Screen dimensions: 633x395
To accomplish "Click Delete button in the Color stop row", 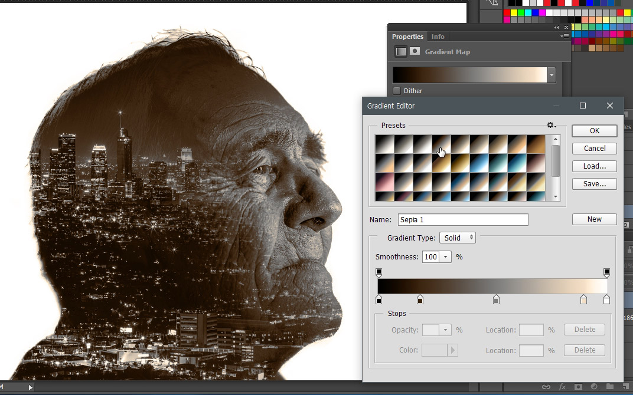I will click(585, 350).
